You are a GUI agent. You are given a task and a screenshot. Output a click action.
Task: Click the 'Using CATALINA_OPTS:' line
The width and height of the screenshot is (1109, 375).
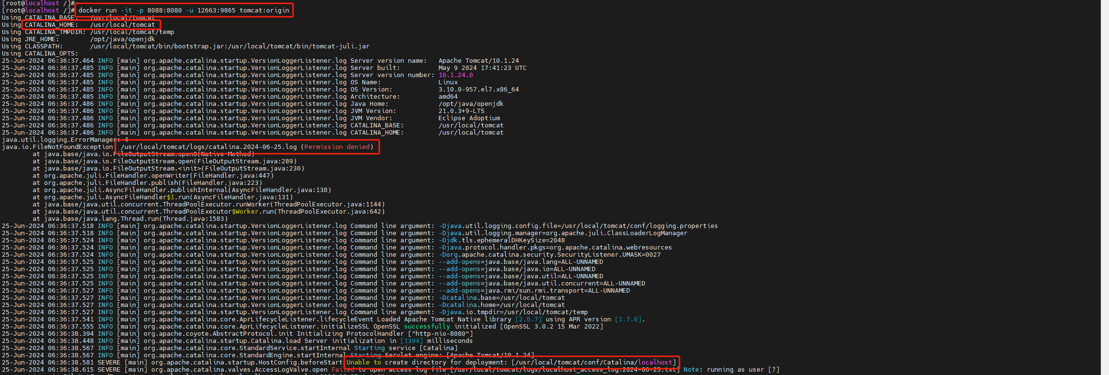point(40,53)
